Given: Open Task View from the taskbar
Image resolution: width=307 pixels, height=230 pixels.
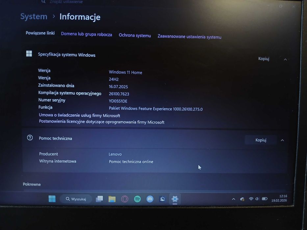Looking at the screenshot, I should click(99, 199).
